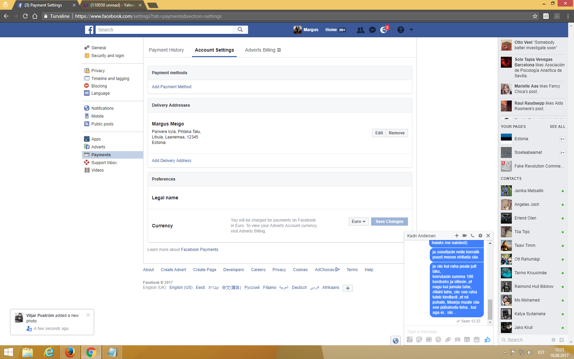Open chat with Janika Metsallik
The image size is (574, 359).
532,191
